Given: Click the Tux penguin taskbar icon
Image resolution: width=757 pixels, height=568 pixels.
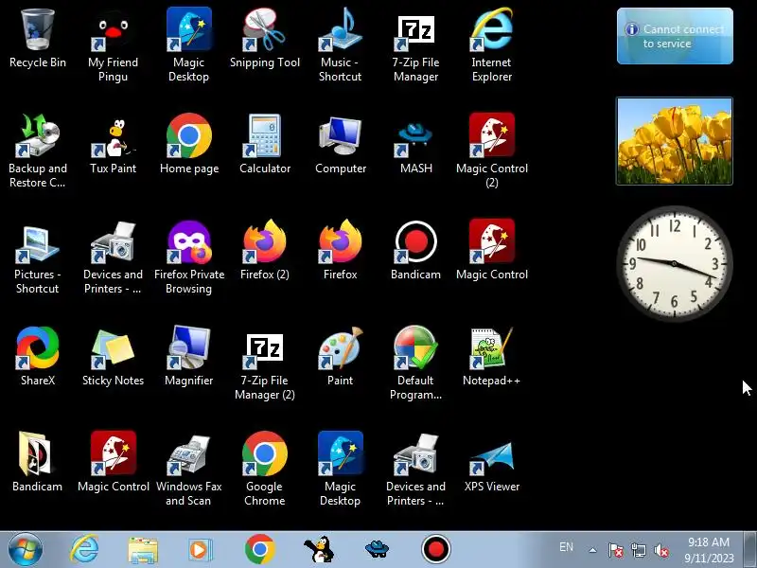Looking at the screenshot, I should [319, 550].
